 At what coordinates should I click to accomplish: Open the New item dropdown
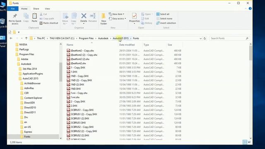(116, 14)
